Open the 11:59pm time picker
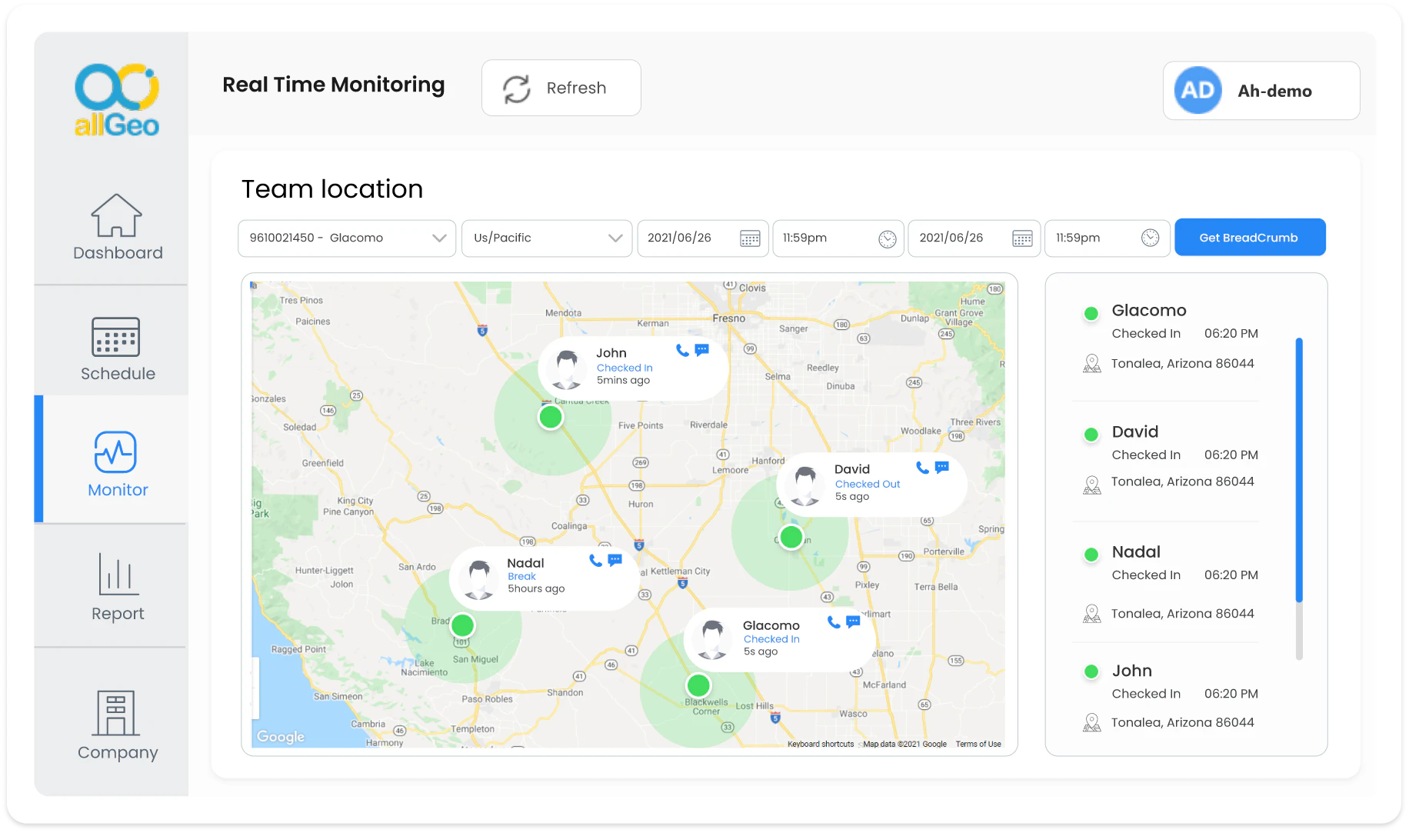 click(838, 238)
